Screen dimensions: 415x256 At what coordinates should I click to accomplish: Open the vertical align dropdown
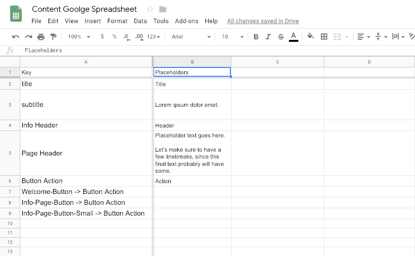(x=381, y=37)
